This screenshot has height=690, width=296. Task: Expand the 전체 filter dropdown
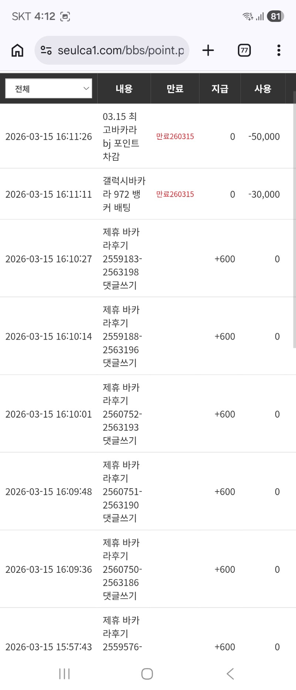point(49,89)
